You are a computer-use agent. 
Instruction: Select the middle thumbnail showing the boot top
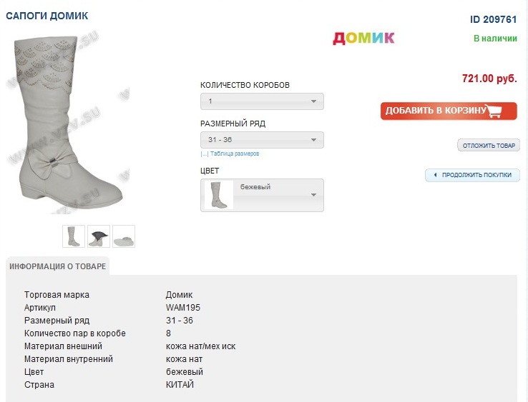[x=99, y=236]
